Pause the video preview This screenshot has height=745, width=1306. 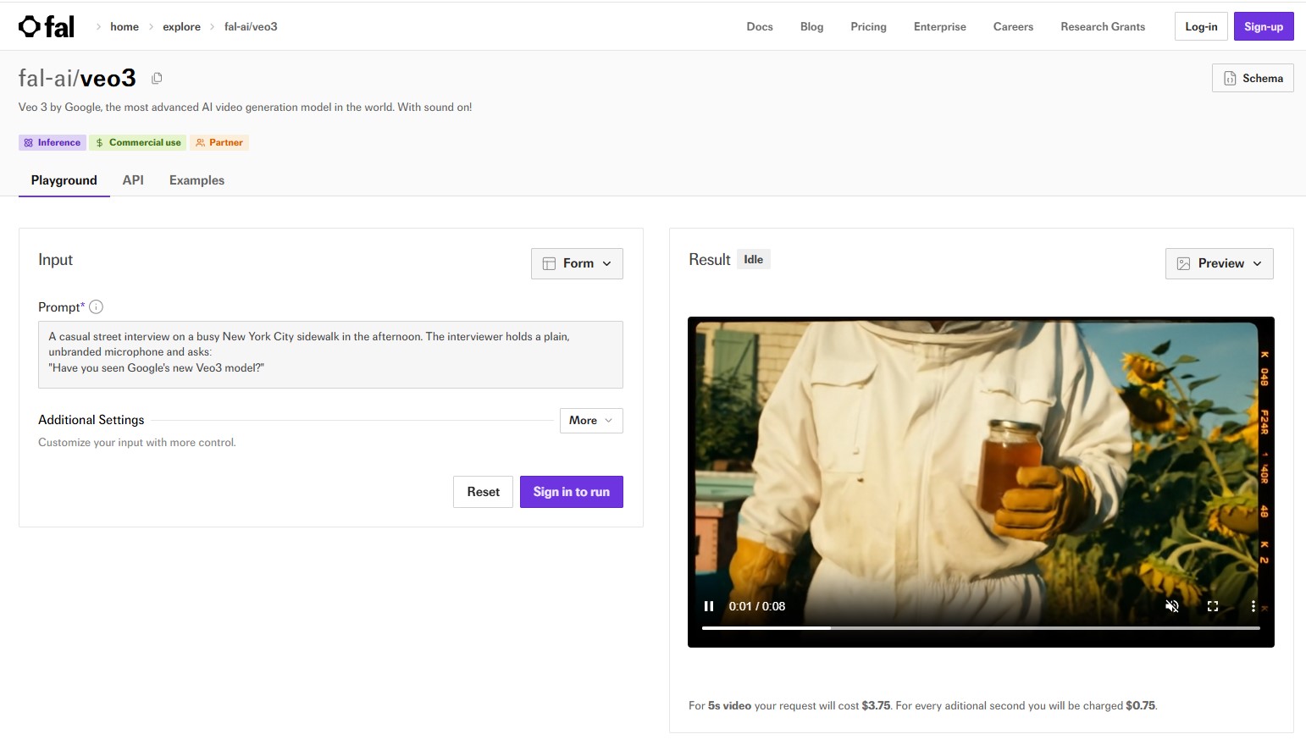[x=709, y=606]
